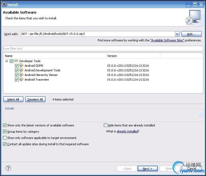Click the Deselect All button
Image resolution: width=206 pixels, height=176 pixels.
[35, 99]
